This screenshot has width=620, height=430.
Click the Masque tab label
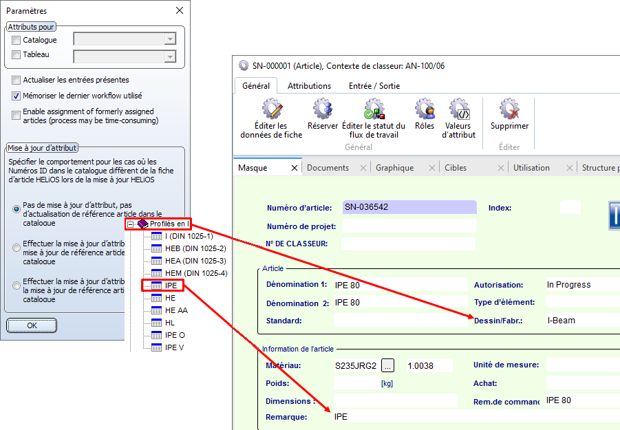253,168
